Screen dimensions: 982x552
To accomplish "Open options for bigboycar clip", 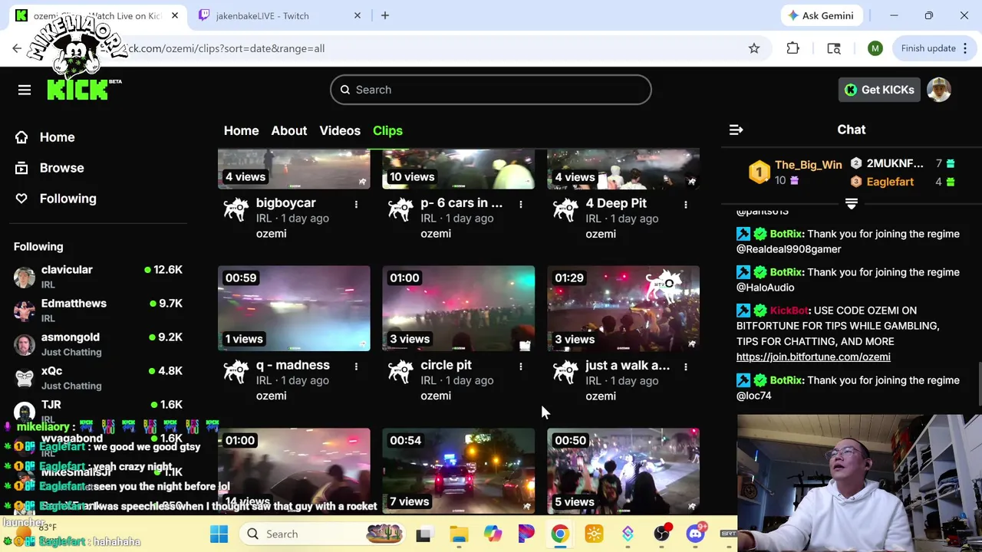I will [x=356, y=204].
